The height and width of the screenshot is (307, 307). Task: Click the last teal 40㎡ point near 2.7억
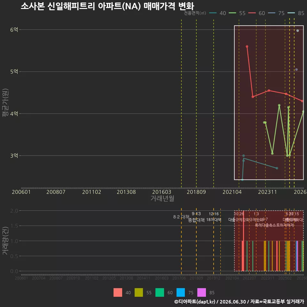click(277, 168)
